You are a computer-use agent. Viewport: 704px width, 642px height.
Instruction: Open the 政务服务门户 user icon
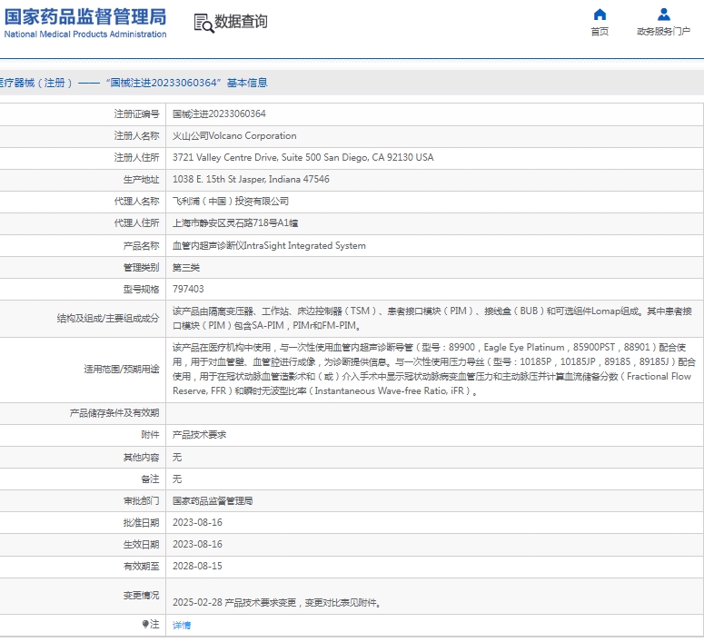click(664, 15)
